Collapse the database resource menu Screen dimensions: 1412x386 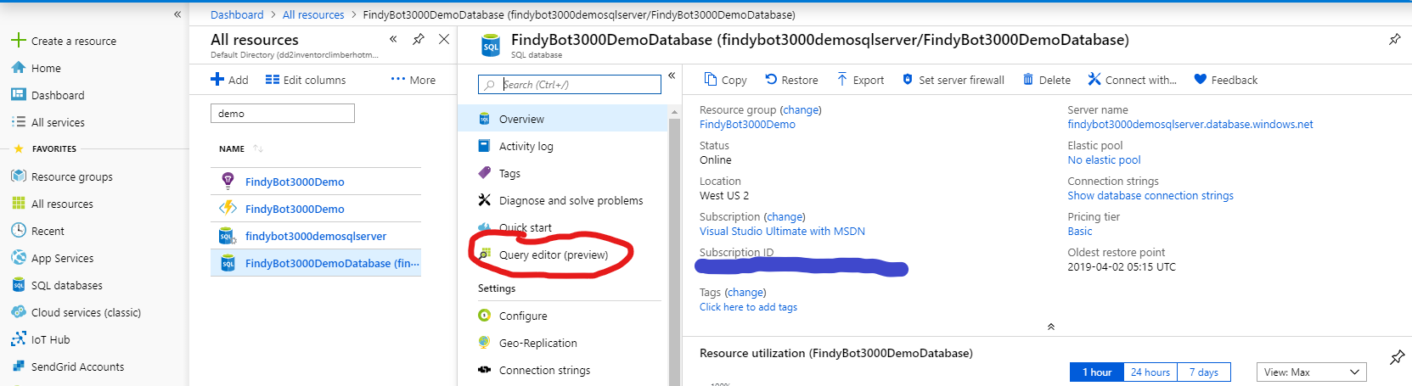(x=672, y=76)
